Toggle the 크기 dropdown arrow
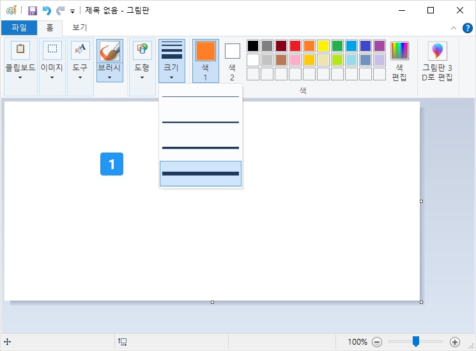 pos(171,78)
